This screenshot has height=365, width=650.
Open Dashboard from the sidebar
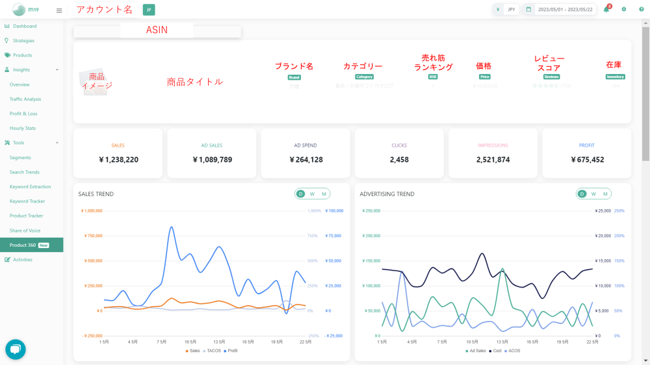pyautogui.click(x=25, y=26)
